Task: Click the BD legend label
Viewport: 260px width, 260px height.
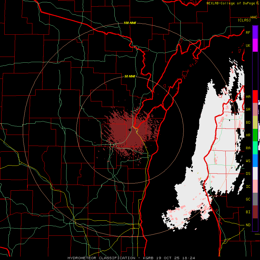Action: (248, 122)
